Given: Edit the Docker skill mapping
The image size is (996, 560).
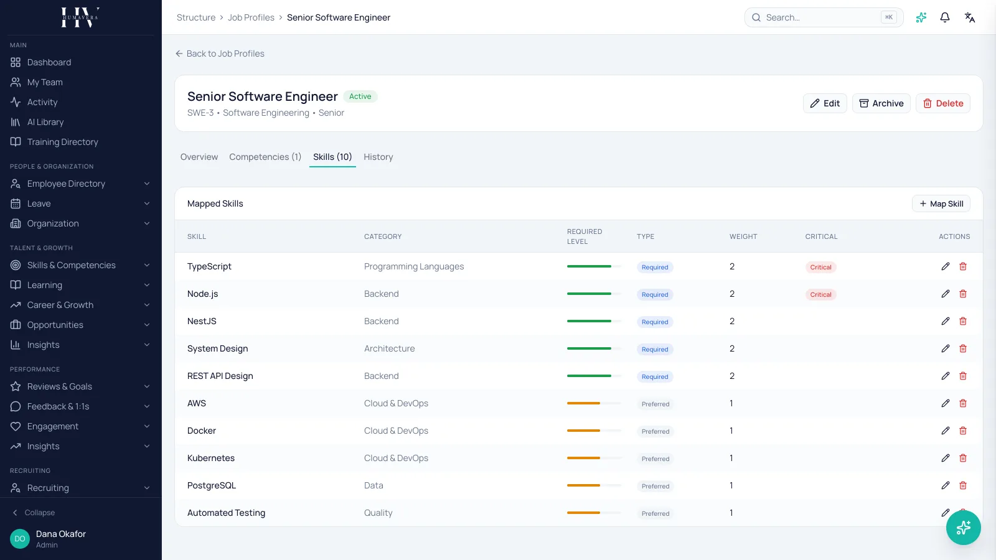Looking at the screenshot, I should coord(946,431).
